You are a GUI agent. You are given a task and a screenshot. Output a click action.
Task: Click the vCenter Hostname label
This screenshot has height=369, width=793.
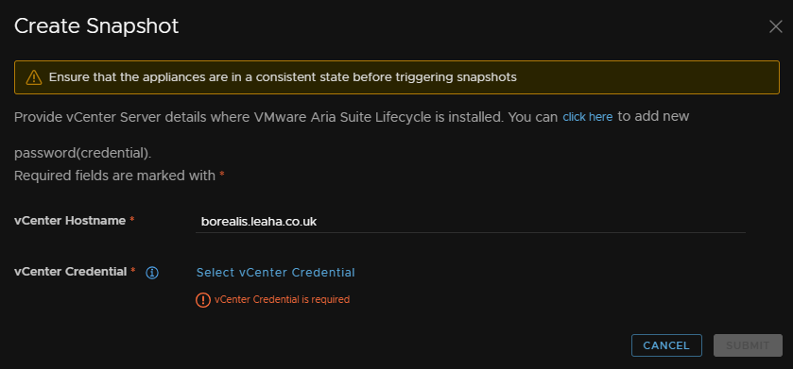(70, 221)
